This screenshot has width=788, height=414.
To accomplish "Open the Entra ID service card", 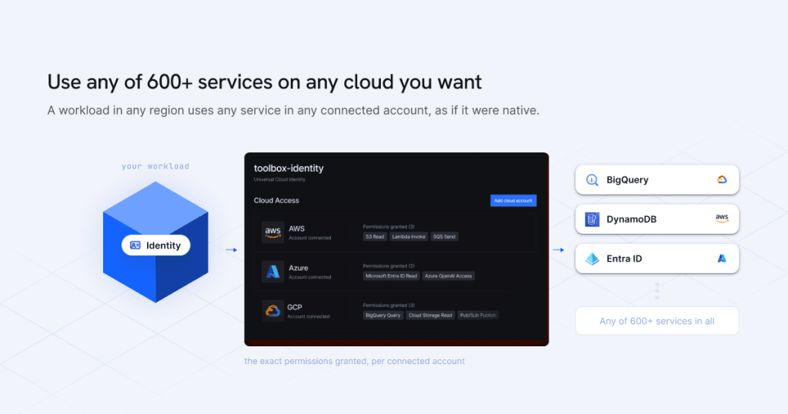I will (657, 259).
